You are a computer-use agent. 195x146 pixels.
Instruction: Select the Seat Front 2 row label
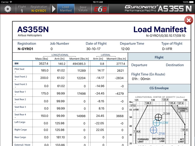pyautogui.click(x=21, y=77)
